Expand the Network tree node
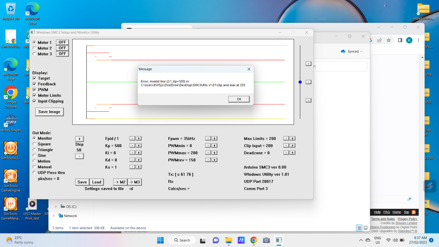Viewport: 439px width, 247px height. 54,216
